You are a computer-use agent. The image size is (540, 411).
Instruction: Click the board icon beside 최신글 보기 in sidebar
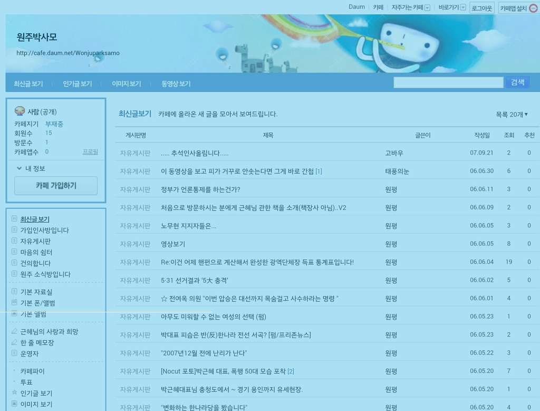[x=14, y=219]
